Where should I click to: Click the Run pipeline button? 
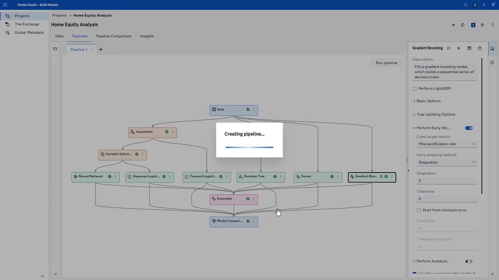click(386, 63)
